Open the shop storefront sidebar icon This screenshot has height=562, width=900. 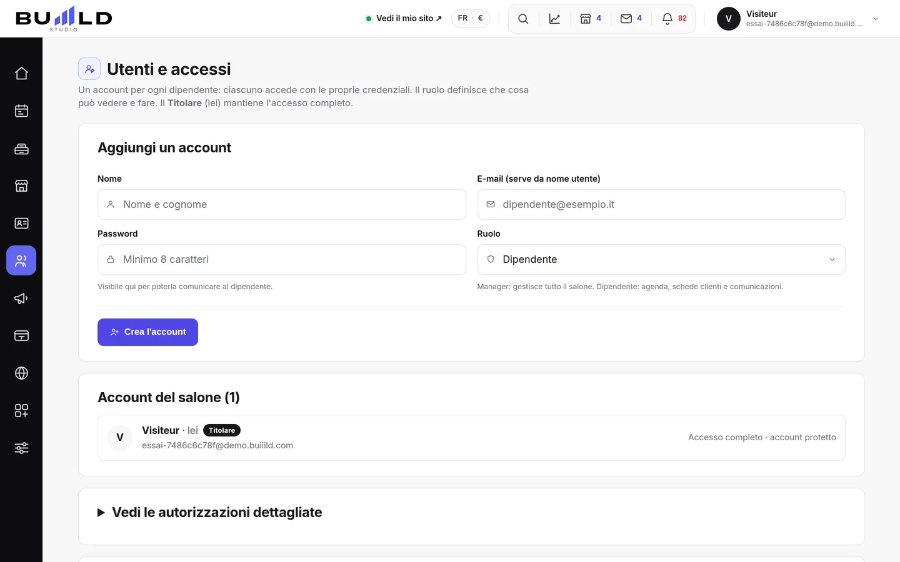pyautogui.click(x=21, y=185)
